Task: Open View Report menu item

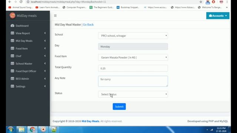Action: click(x=28, y=33)
